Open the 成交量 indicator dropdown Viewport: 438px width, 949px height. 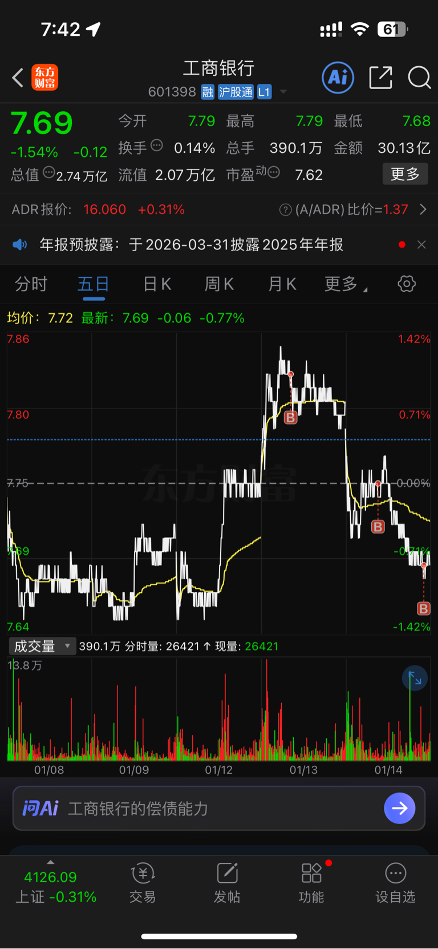click(42, 646)
